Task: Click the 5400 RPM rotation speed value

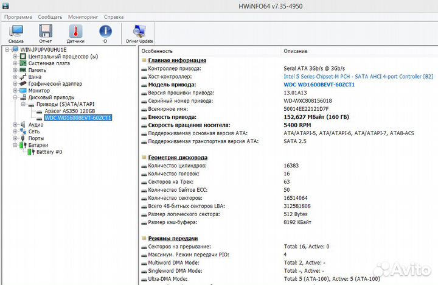Action: point(297,125)
